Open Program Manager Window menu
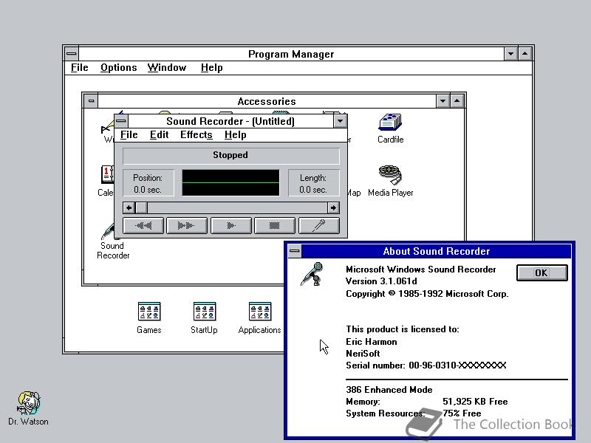The image size is (591, 443). 167,68
